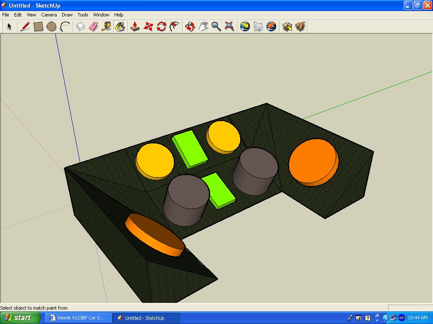Activate the Arc tool
Viewport: 433px width, 324px height.
click(65, 27)
